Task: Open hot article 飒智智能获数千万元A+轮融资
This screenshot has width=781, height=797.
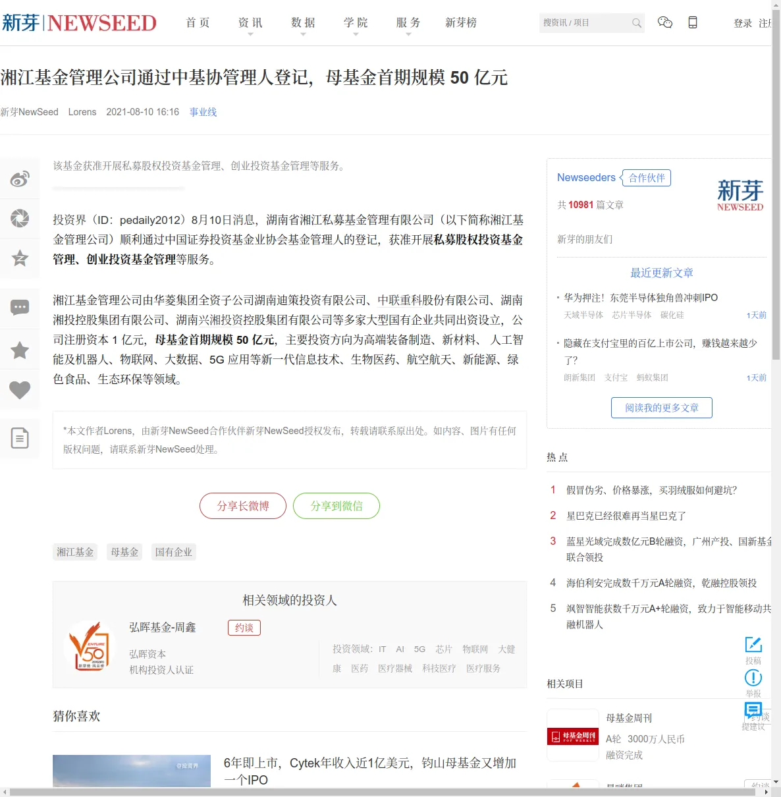Action: 669,617
